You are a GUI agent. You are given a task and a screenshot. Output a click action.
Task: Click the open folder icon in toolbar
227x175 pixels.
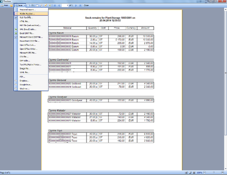(x=11, y=5)
